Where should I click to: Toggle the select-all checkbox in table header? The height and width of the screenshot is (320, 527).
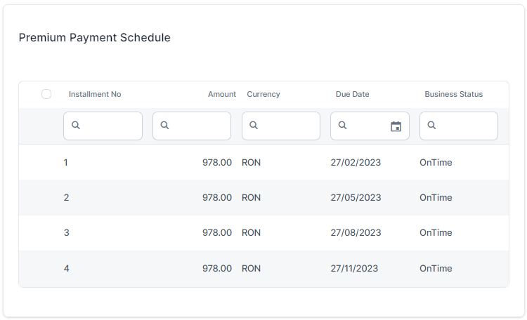[46, 94]
